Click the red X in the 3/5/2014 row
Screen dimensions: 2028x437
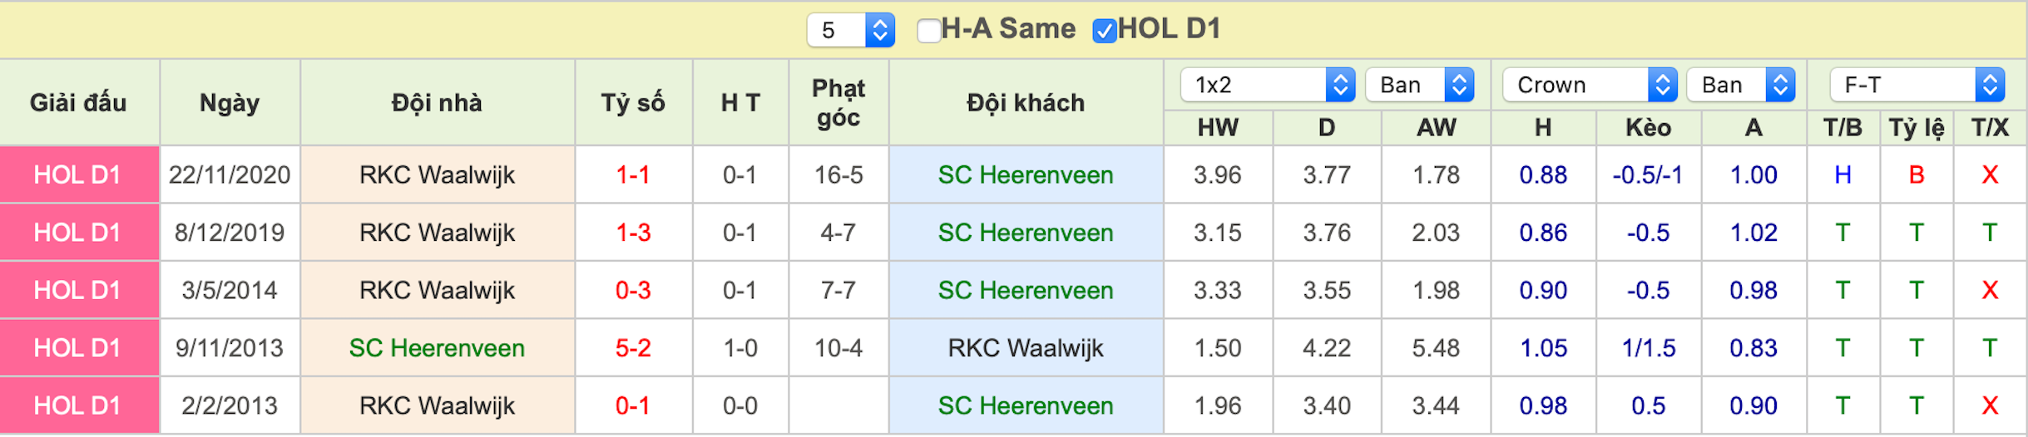[x=1990, y=290]
